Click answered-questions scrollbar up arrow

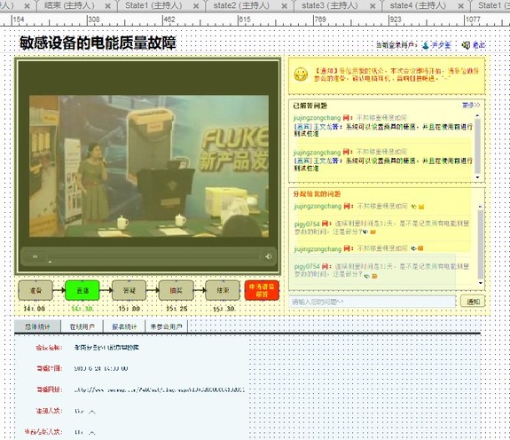[x=477, y=115]
